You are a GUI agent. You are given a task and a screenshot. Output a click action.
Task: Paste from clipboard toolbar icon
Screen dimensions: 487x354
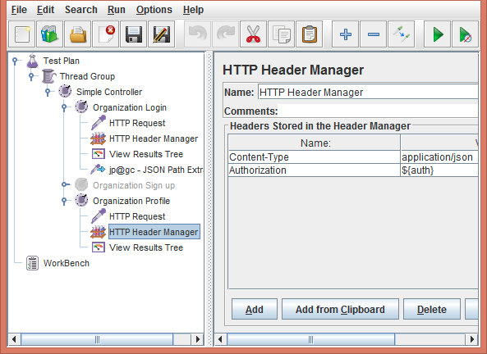pos(310,34)
